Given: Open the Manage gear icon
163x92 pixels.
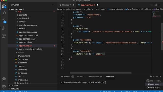Looking at the screenshot, I should coord(4,87).
